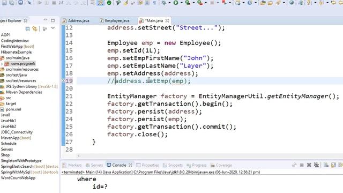
Task: Click line 19 gutter marker
Action: (x=63, y=81)
